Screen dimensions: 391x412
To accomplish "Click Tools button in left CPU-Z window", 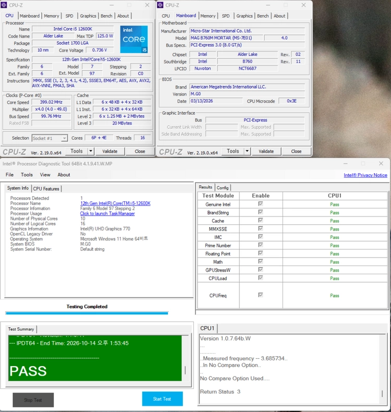I will click(77, 151).
